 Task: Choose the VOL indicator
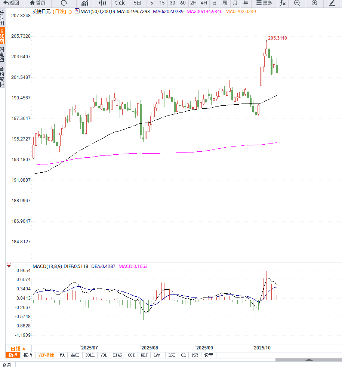104,355
